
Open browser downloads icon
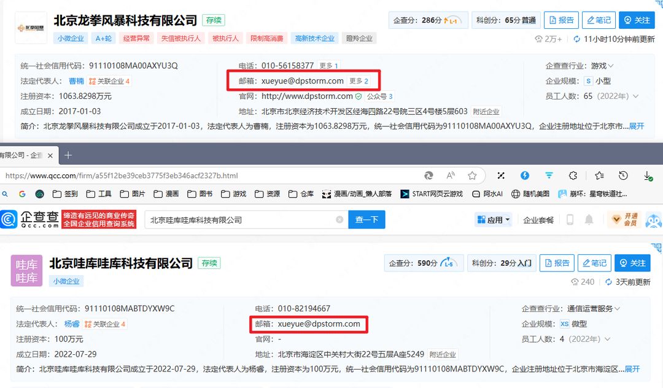(x=648, y=176)
